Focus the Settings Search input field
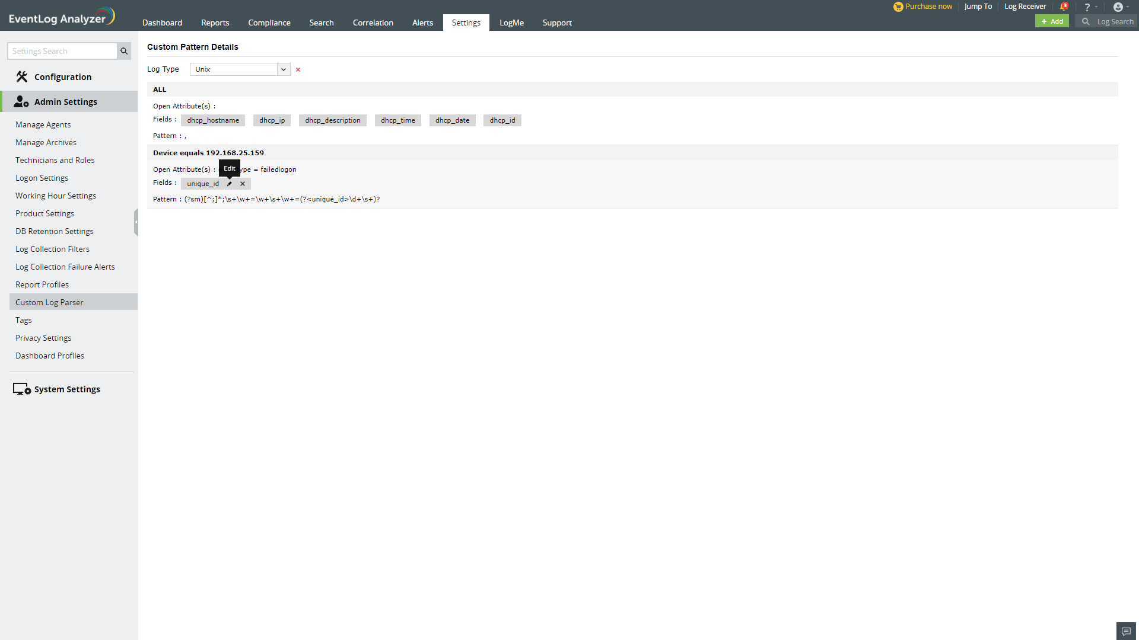 63,52
